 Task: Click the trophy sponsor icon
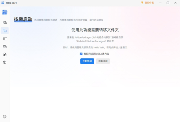[142, 3]
